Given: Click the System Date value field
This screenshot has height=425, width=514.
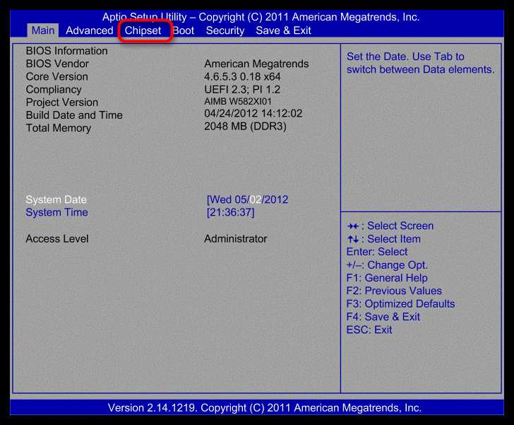Looking at the screenshot, I should click(x=248, y=199).
